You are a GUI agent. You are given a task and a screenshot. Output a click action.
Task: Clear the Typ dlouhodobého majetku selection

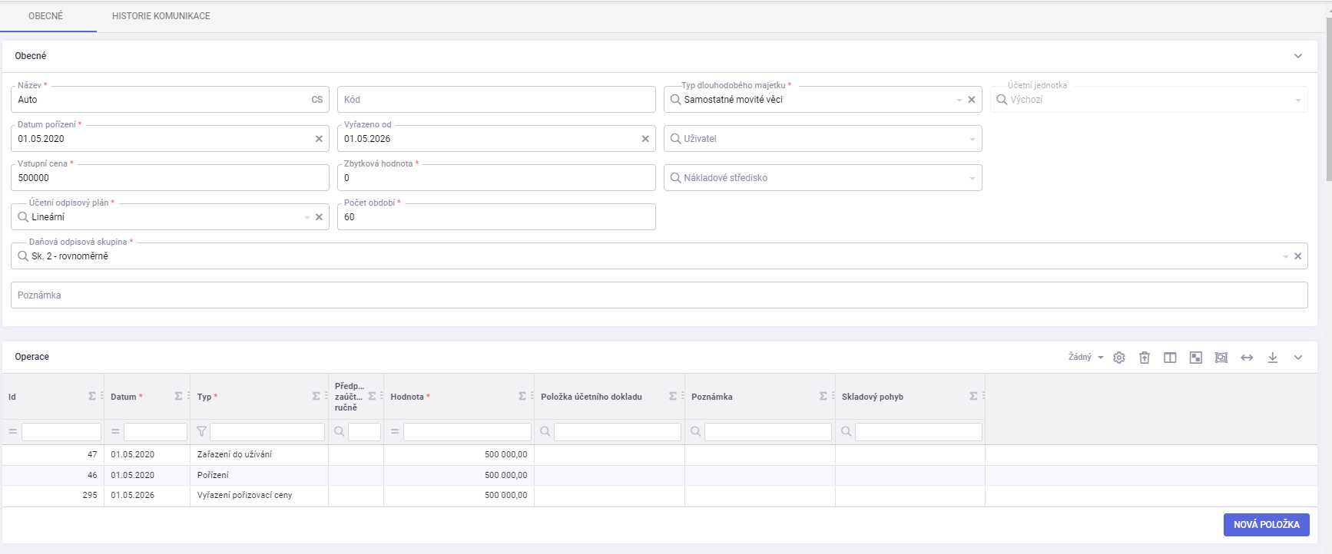point(972,100)
